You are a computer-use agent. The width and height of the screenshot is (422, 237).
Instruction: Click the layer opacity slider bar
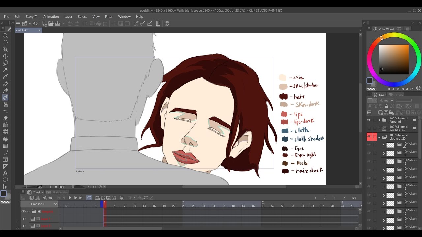tap(404, 100)
